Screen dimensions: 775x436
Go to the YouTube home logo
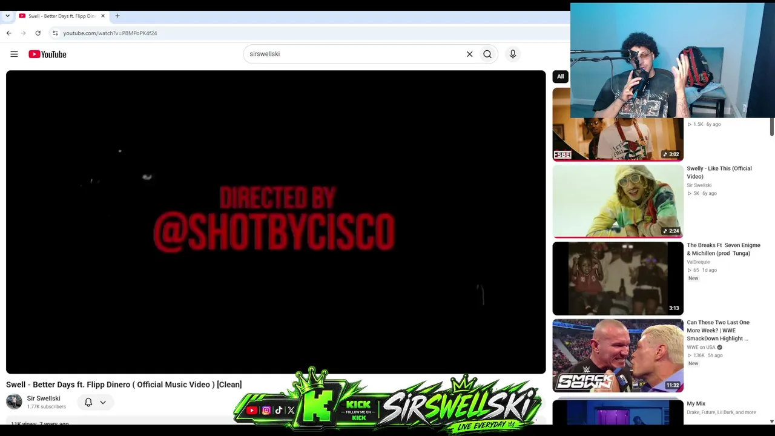coord(47,54)
